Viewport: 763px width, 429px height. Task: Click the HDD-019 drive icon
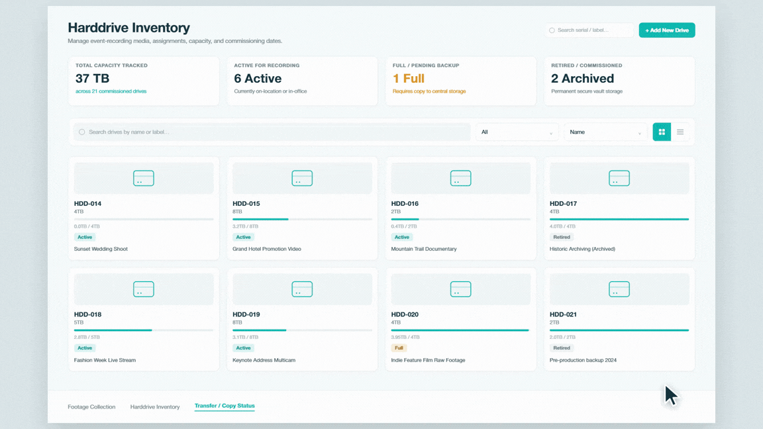click(302, 289)
